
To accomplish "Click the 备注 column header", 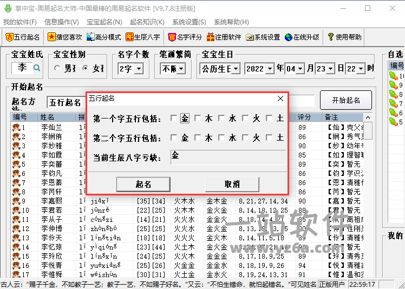I will (x=343, y=117).
